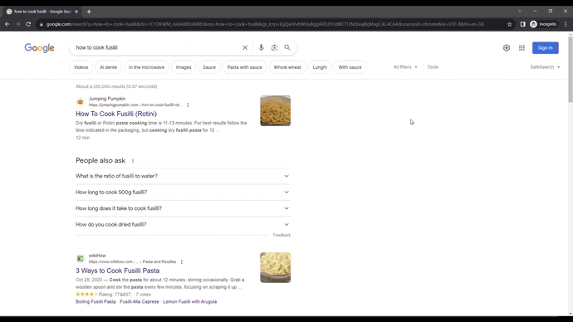Click the voice search microphone icon
The image size is (573, 322).
click(x=261, y=47)
